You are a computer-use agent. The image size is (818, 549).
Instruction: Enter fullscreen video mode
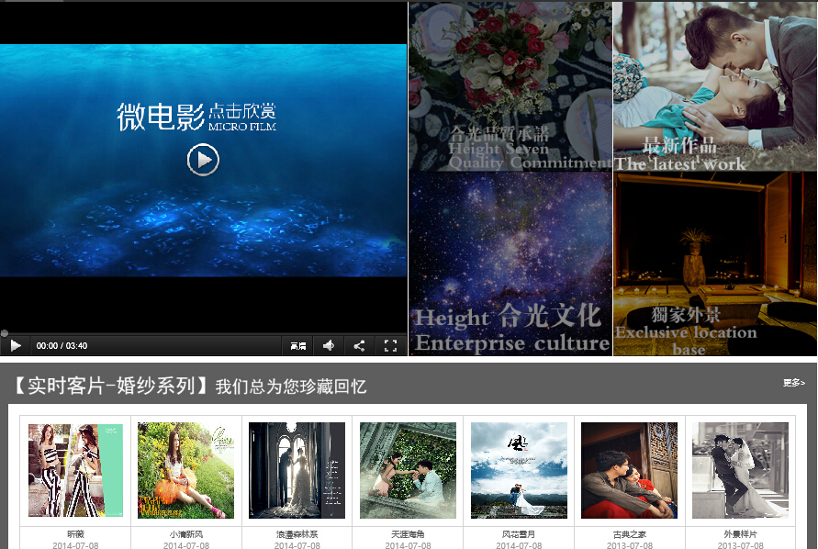point(389,345)
